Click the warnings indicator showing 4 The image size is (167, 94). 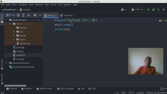pos(161,20)
